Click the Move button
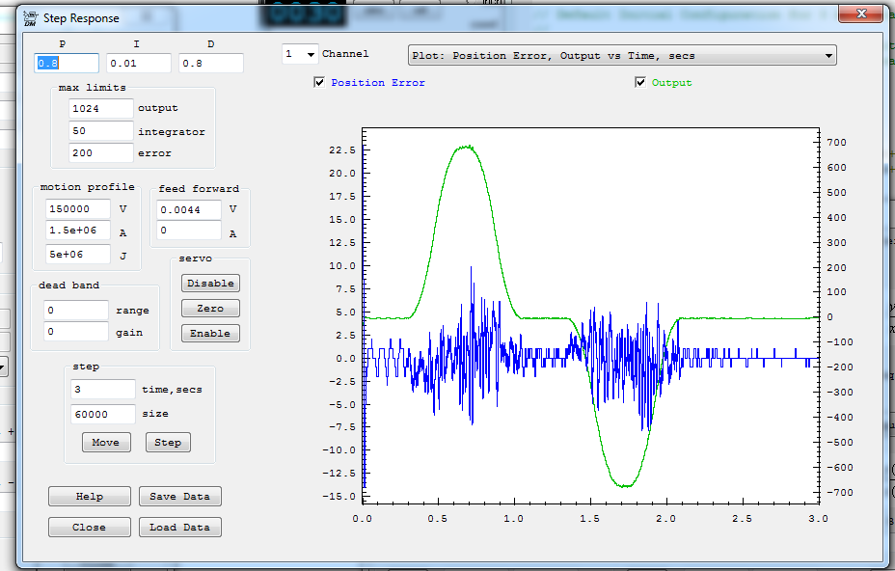Screen dimensions: 895x571 (106, 443)
